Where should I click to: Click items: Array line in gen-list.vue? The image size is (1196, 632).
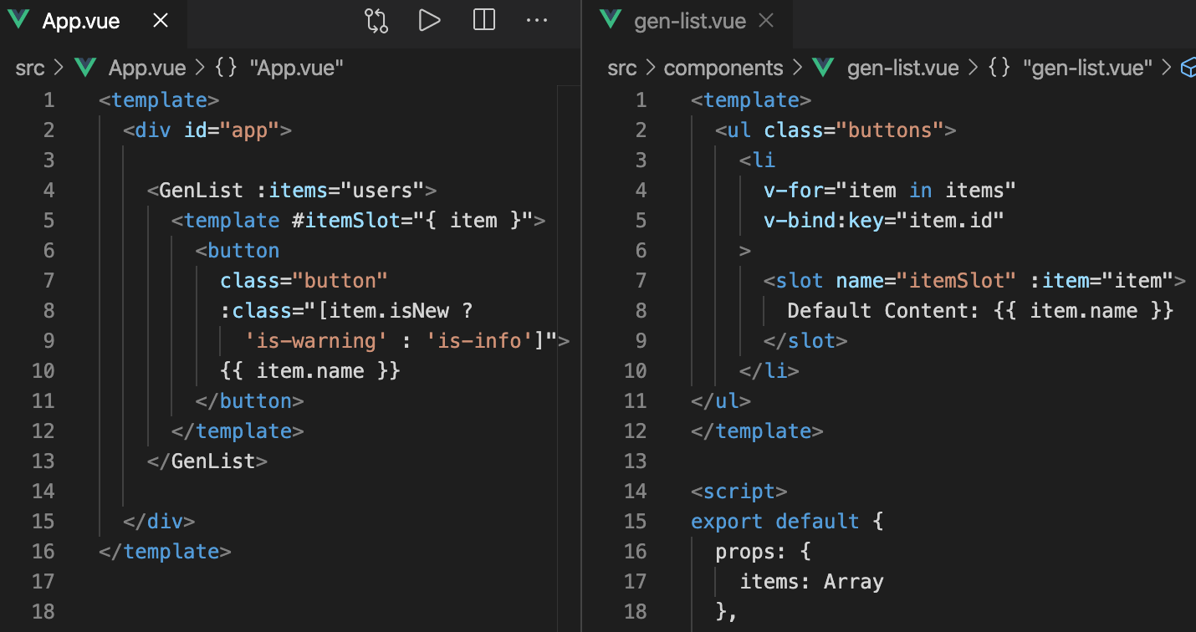pyautogui.click(x=811, y=581)
